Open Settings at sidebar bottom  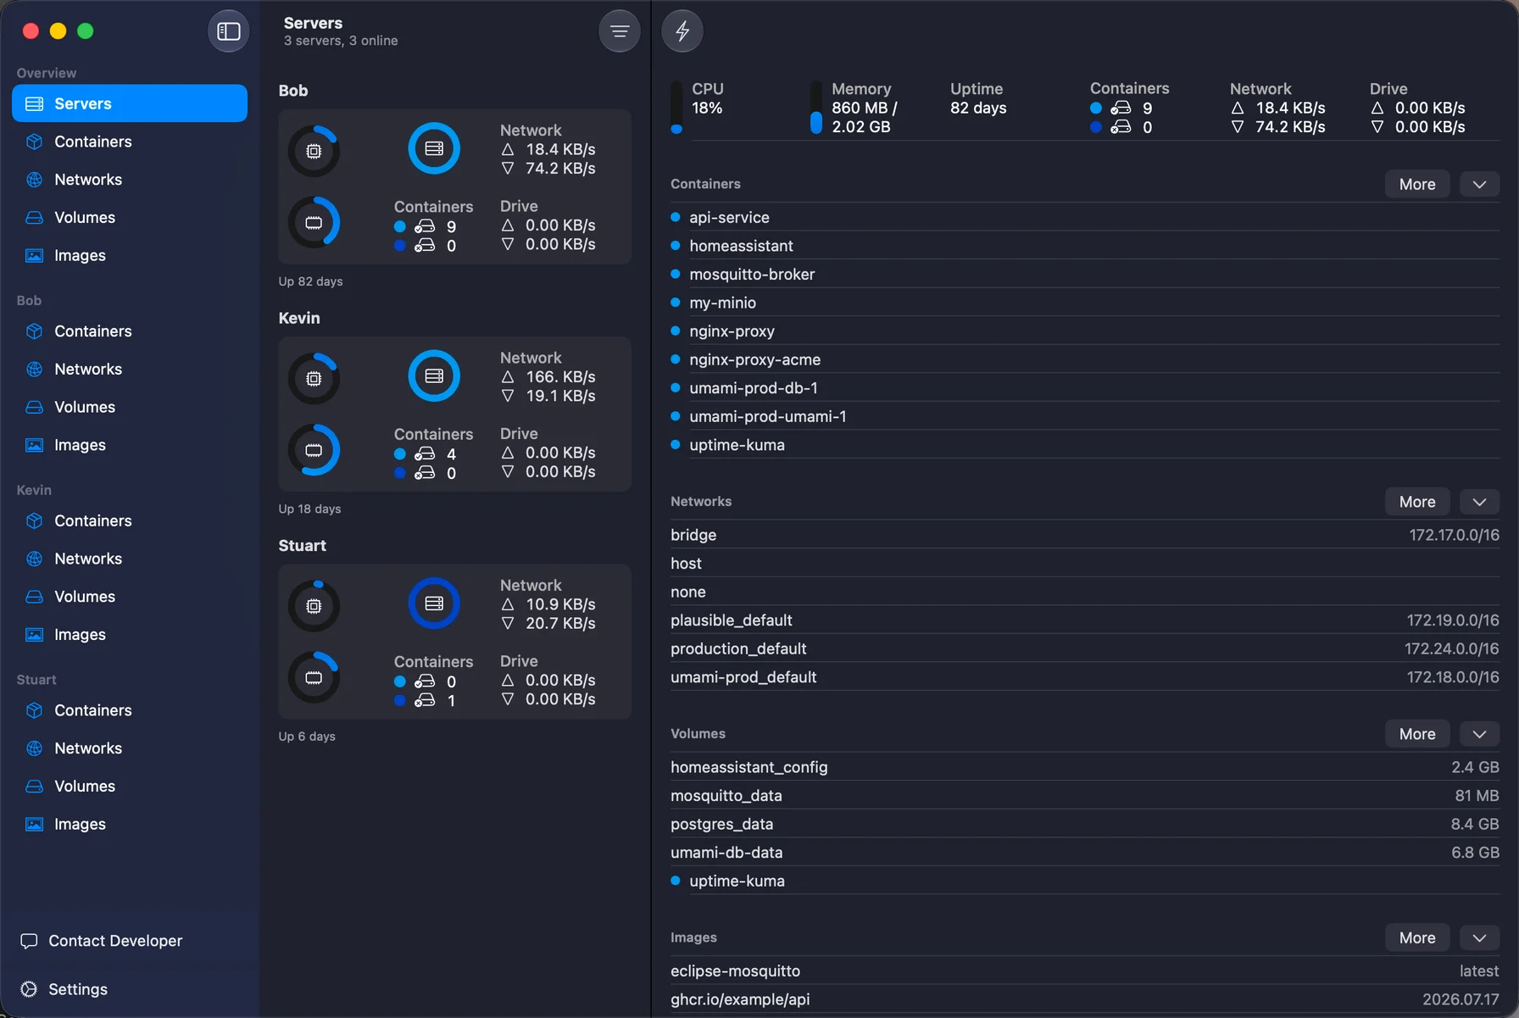click(x=64, y=989)
